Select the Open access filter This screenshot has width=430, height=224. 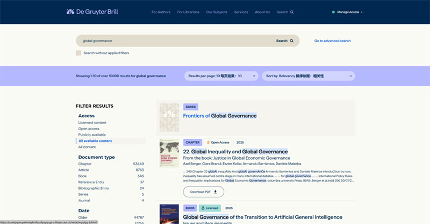click(89, 129)
